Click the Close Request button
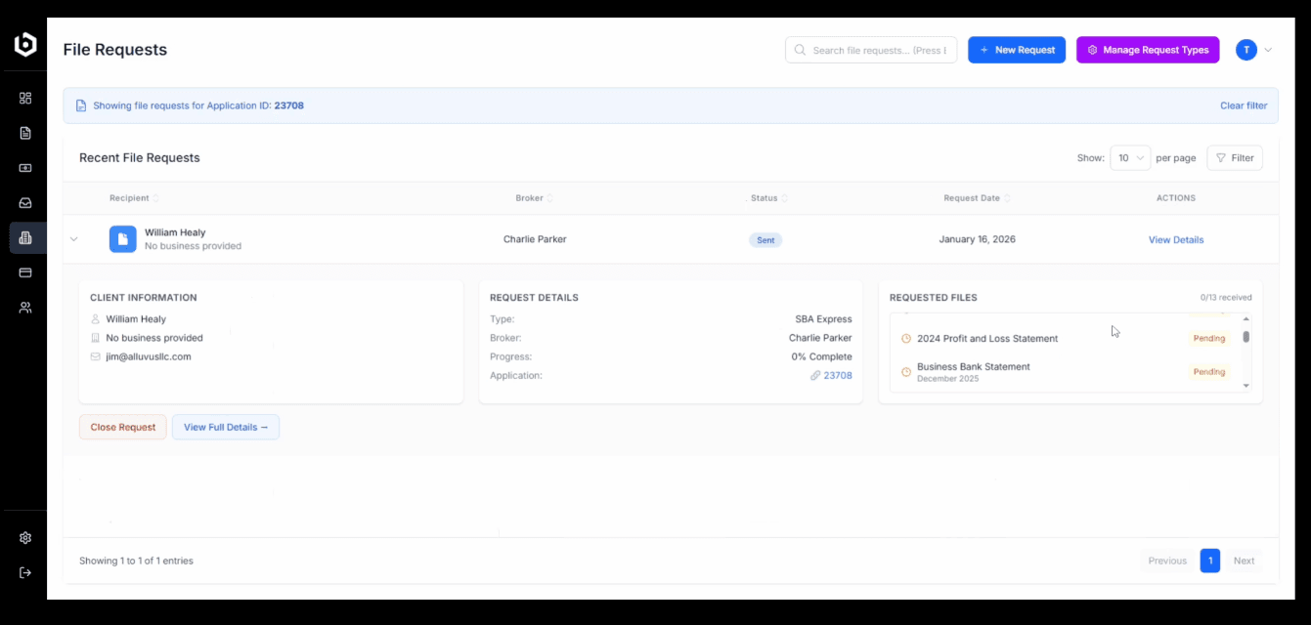The width and height of the screenshot is (1311, 625). click(x=122, y=427)
